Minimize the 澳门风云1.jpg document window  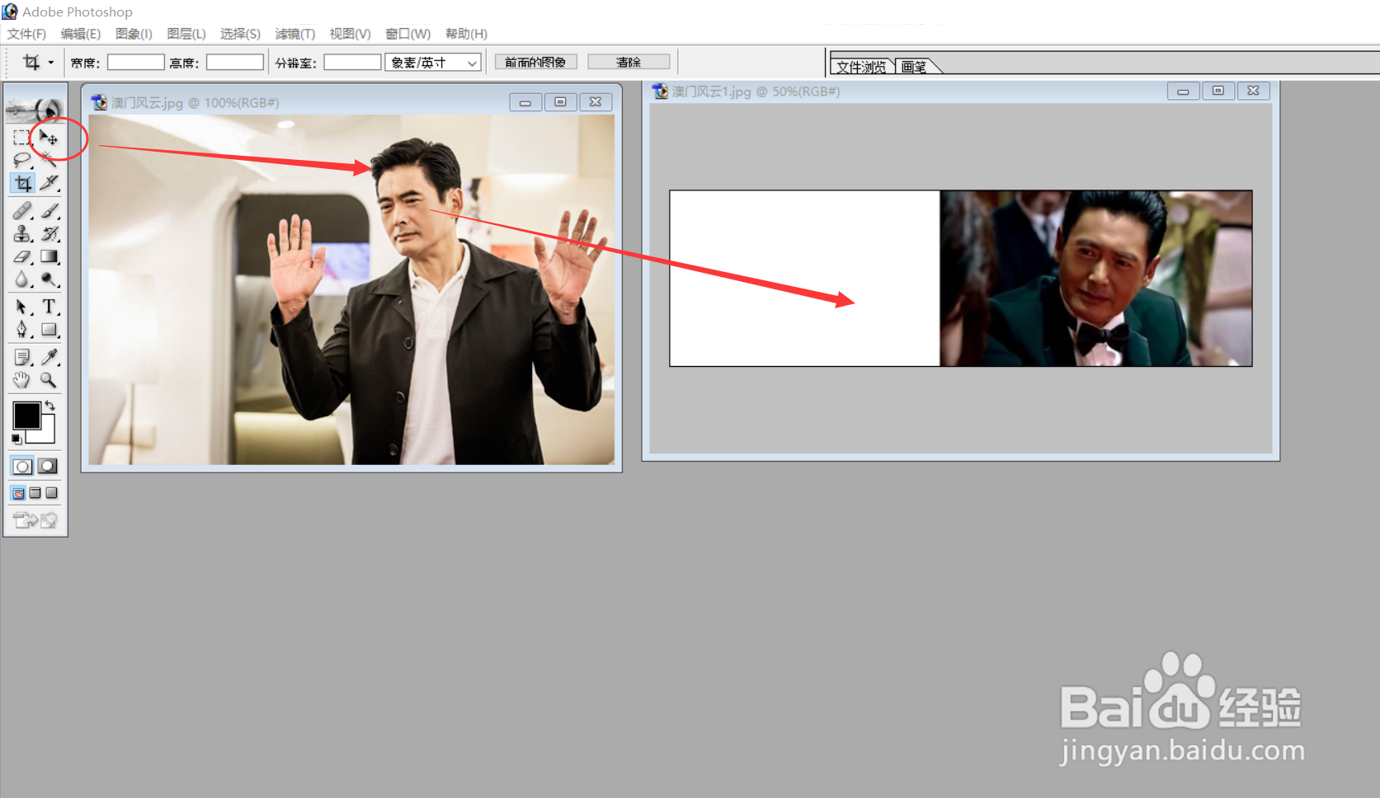click(1183, 92)
